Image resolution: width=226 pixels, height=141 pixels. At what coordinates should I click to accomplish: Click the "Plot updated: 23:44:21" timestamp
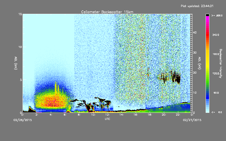point(197,6)
